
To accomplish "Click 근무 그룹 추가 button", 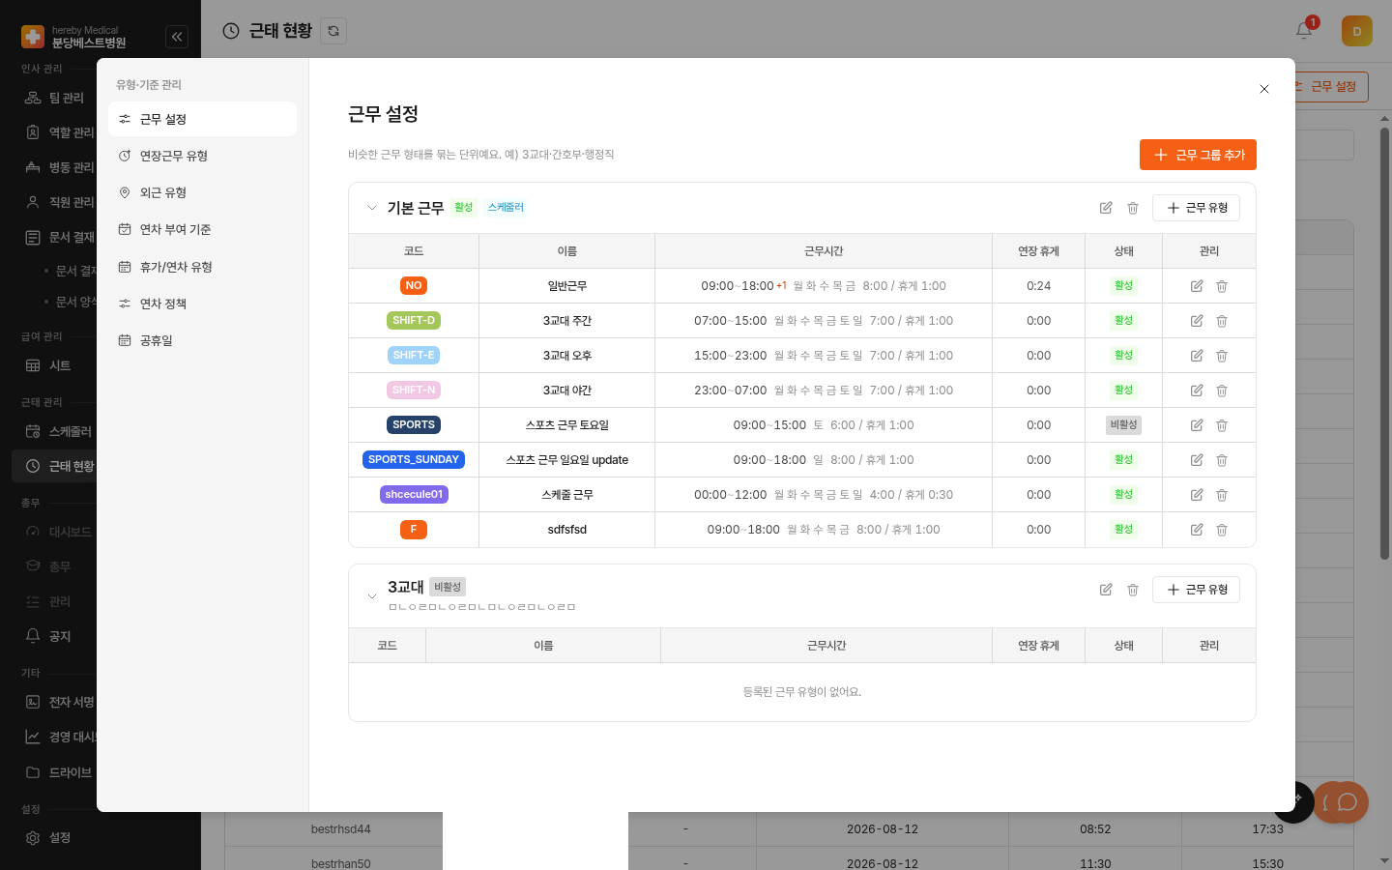I will (x=1198, y=155).
